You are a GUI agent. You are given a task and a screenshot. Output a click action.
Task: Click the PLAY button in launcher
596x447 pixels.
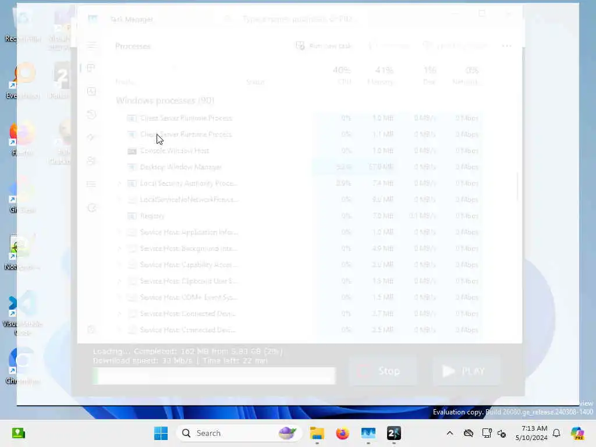(466, 371)
